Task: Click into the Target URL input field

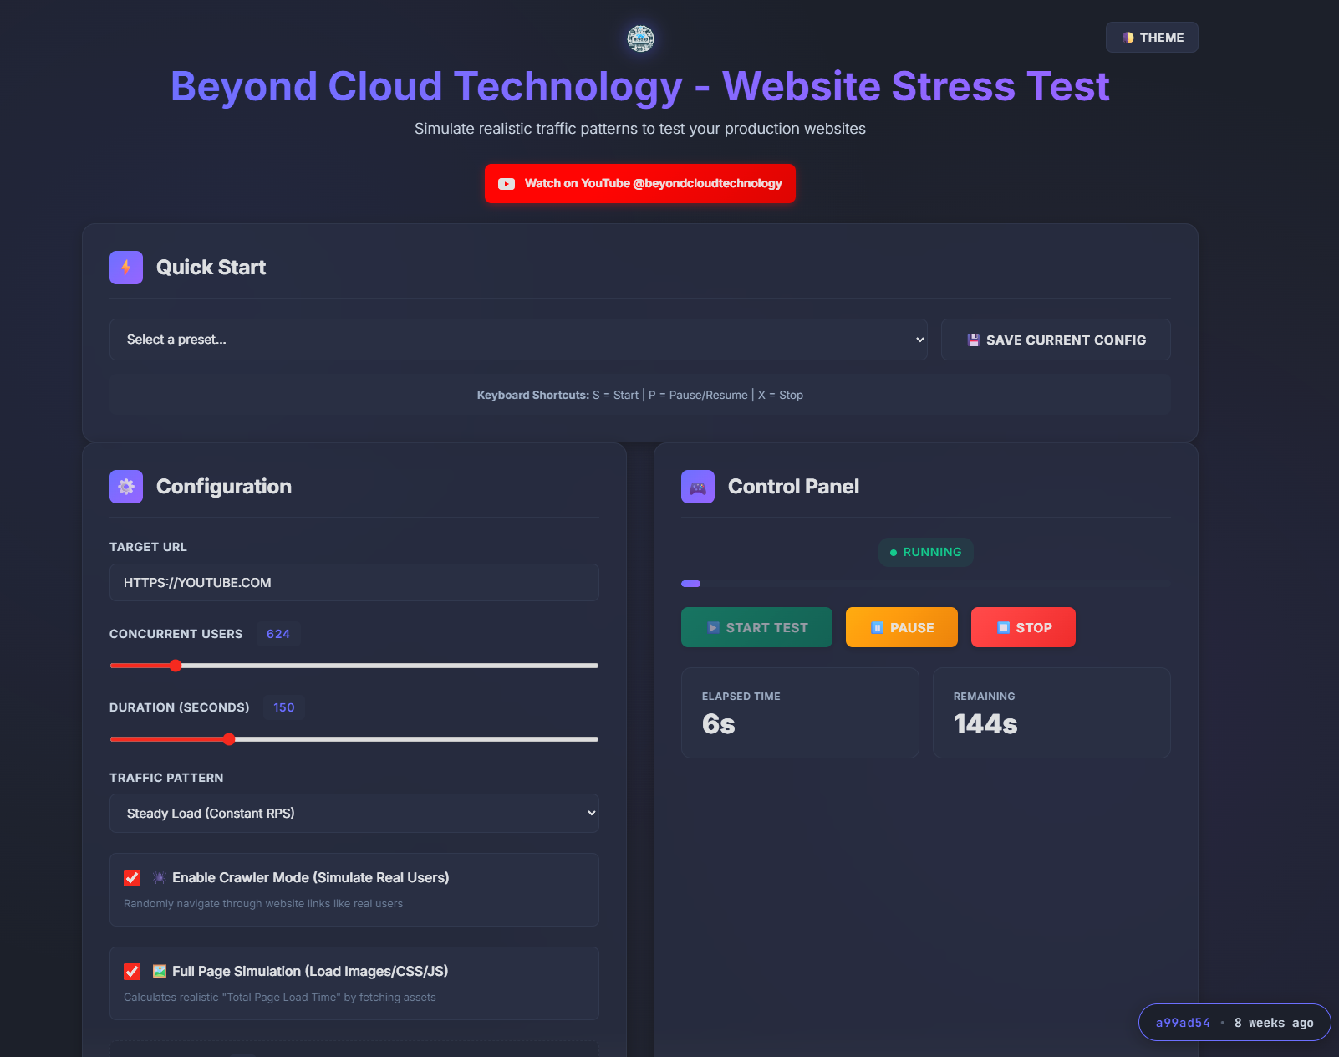Action: coord(354,582)
